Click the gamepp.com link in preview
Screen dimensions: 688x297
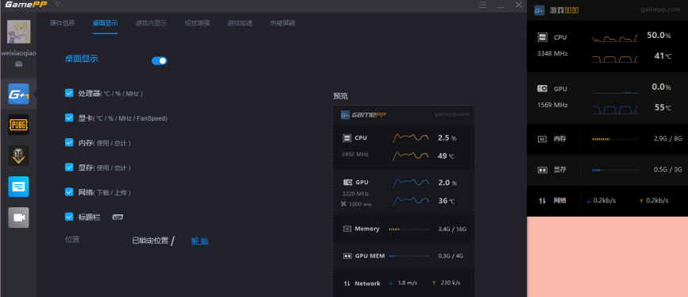(452, 114)
